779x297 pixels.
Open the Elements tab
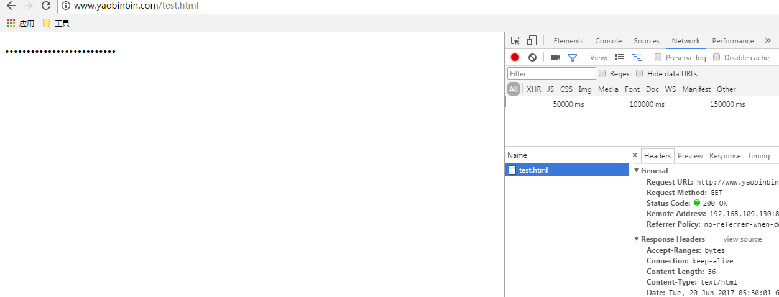click(x=568, y=41)
